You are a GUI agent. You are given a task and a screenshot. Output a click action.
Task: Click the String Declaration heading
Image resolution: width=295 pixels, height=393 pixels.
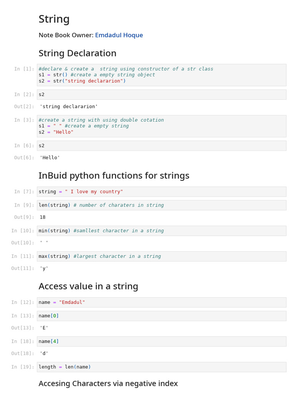[77, 53]
